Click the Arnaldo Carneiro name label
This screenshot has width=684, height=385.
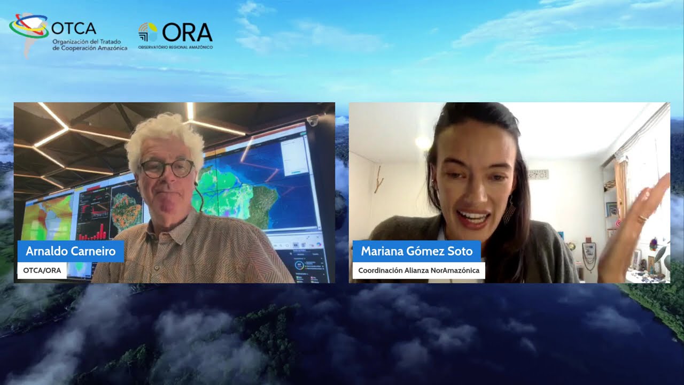(71, 251)
